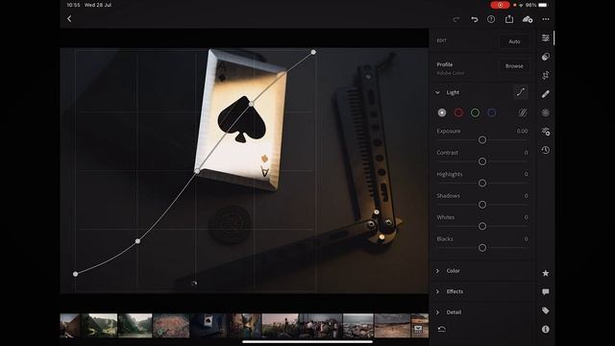Click the Exposure slider handle

tap(482, 140)
